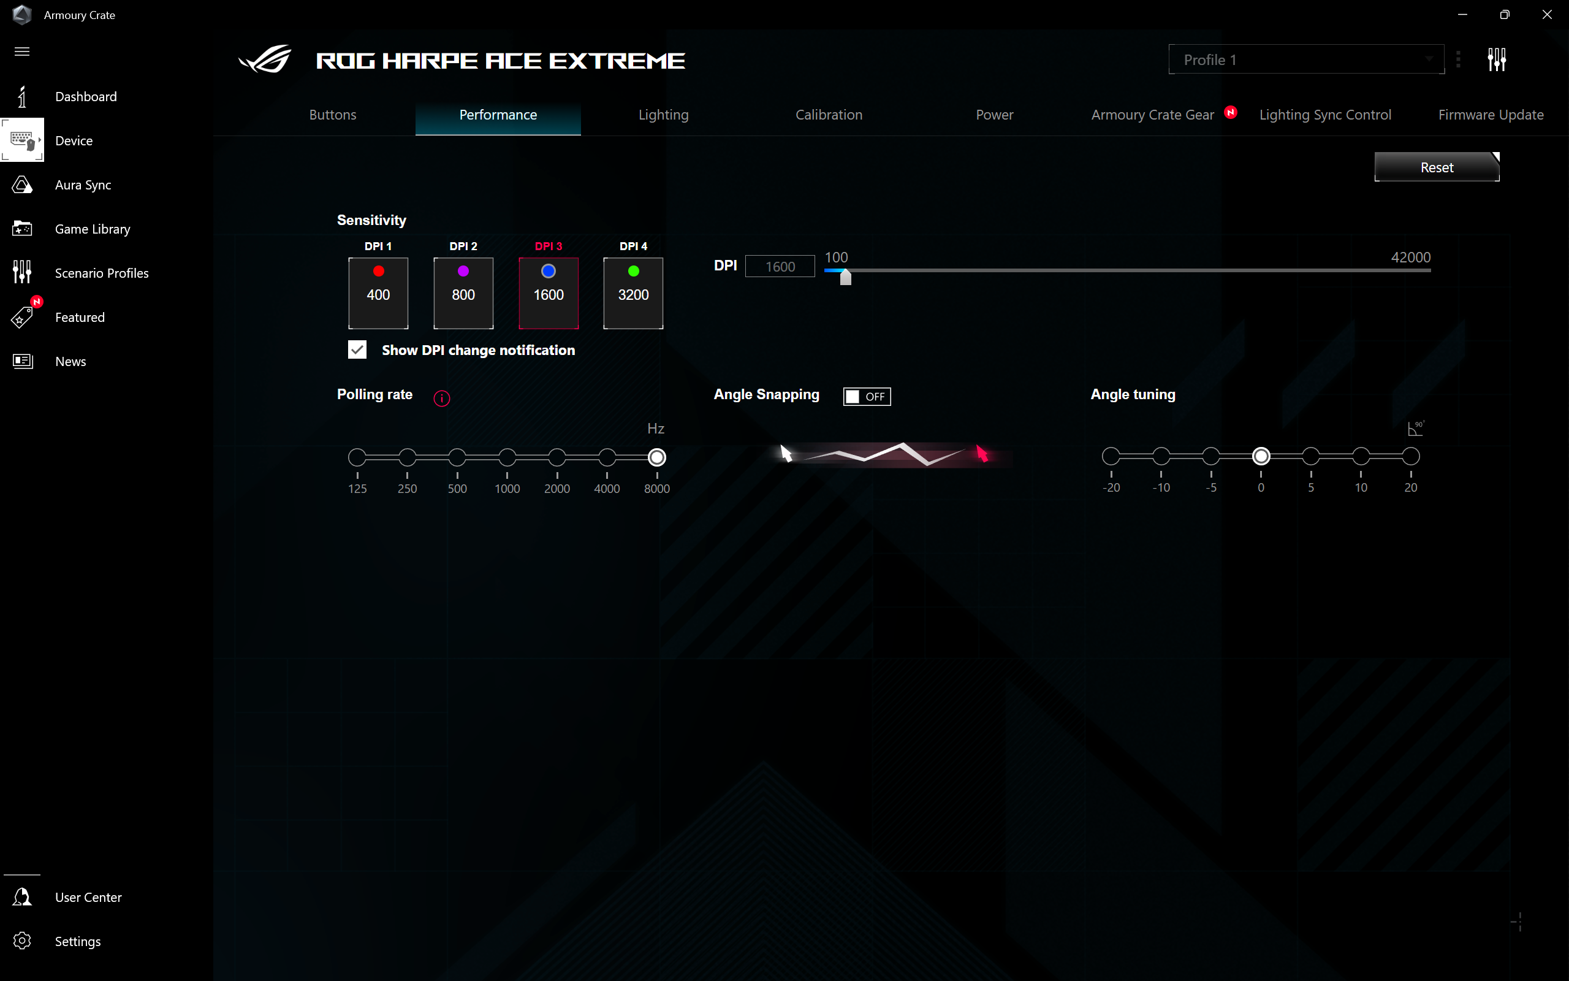
Task: Enable Show DPI change notification
Action: (357, 349)
